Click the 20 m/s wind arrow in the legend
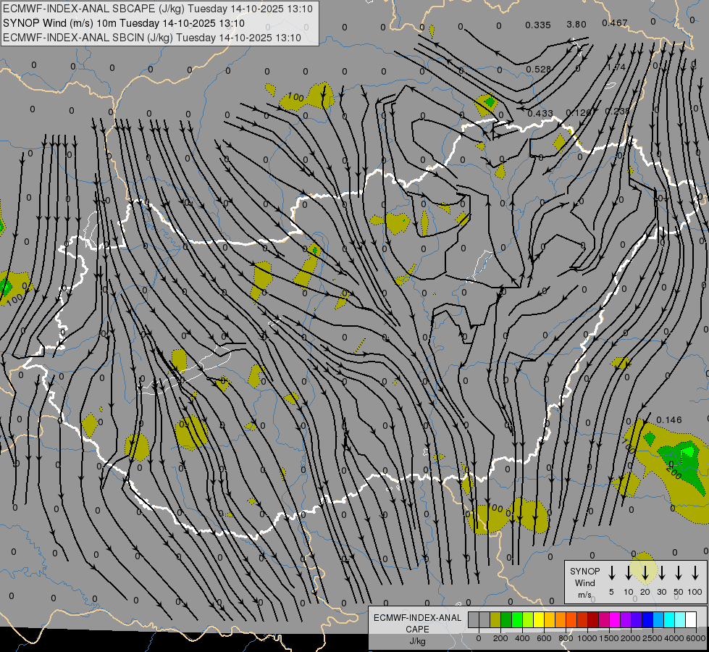The image size is (709, 652). 645,572
